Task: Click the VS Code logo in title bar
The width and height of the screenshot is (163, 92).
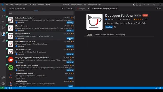Action: pyautogui.click(x=2, y=5)
